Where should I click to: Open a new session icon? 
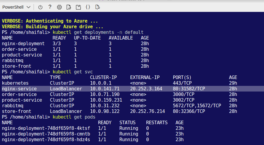click(78, 7)
